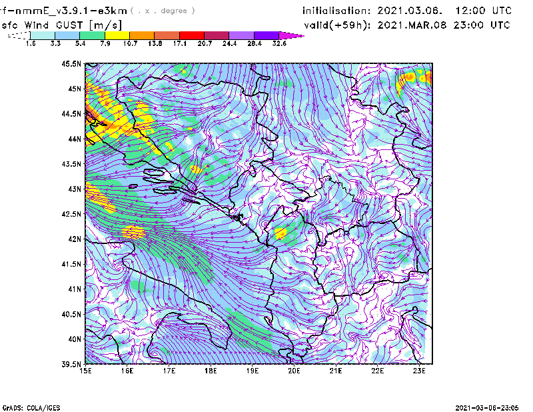Screen dimensions: 533x412
Task: Click the 28.4 legend value
Action: pyautogui.click(x=255, y=43)
